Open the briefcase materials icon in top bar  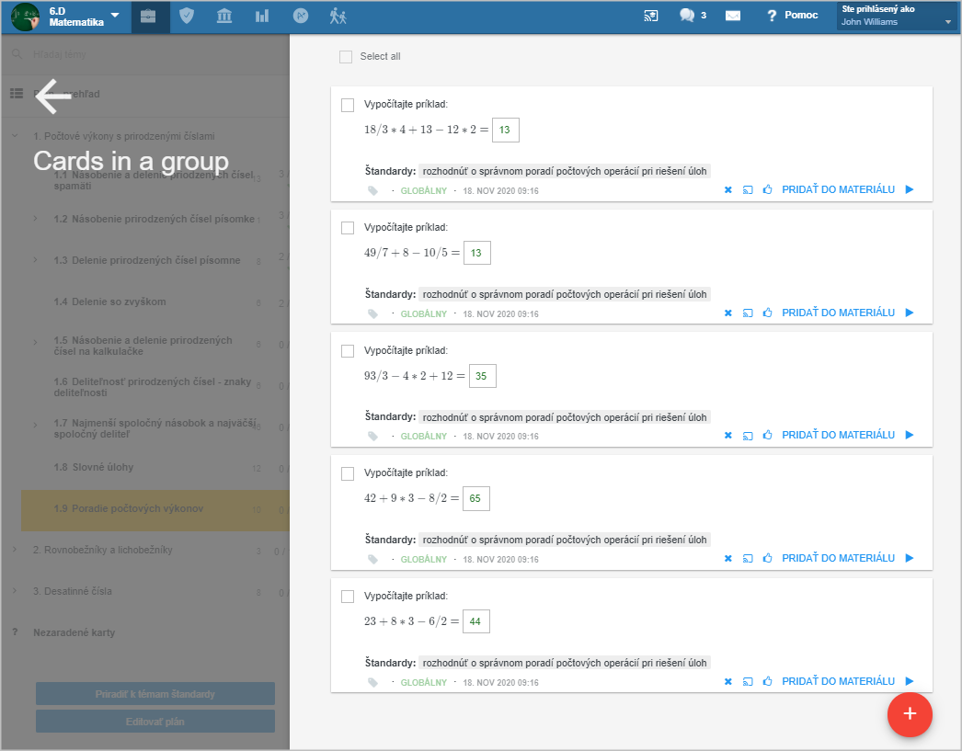tap(148, 16)
